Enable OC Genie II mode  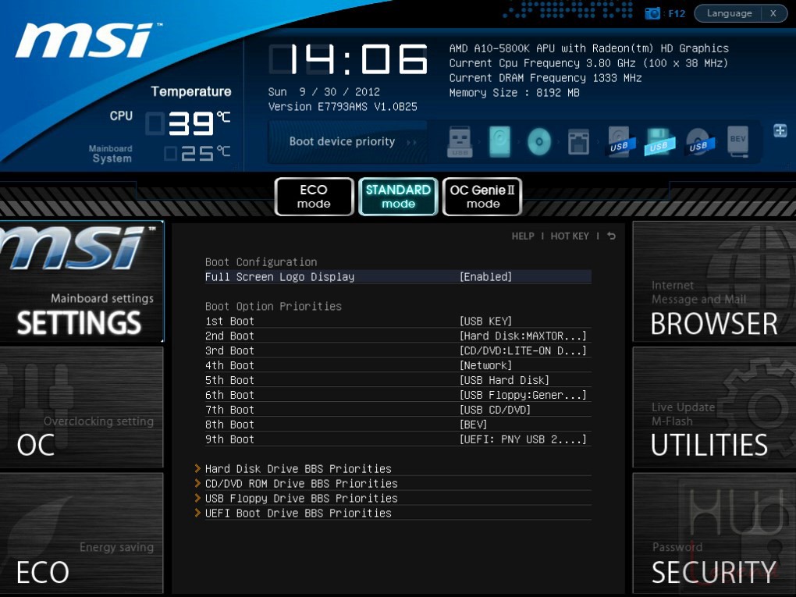click(482, 197)
